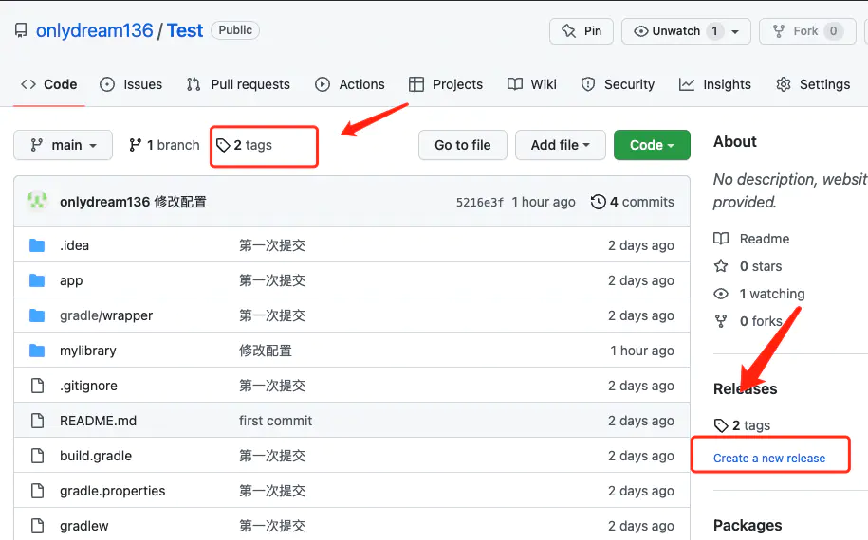Viewport: 868px width, 540px height.
Task: Open the Security tab
Action: coord(618,84)
